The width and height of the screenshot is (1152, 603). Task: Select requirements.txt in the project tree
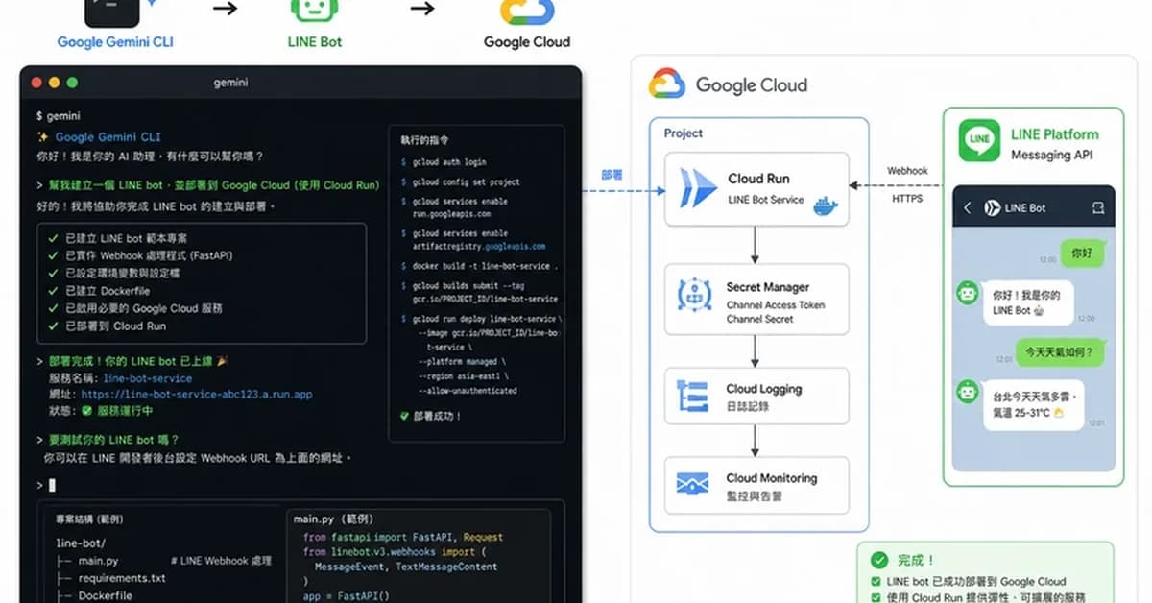coord(122,578)
